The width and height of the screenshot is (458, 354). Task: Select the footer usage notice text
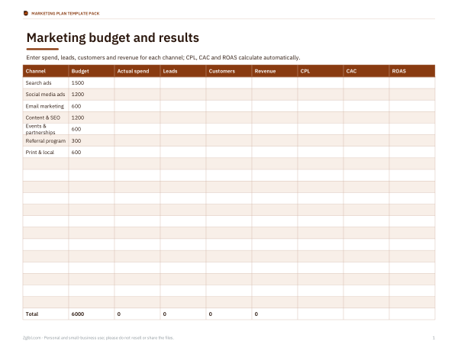click(98, 338)
